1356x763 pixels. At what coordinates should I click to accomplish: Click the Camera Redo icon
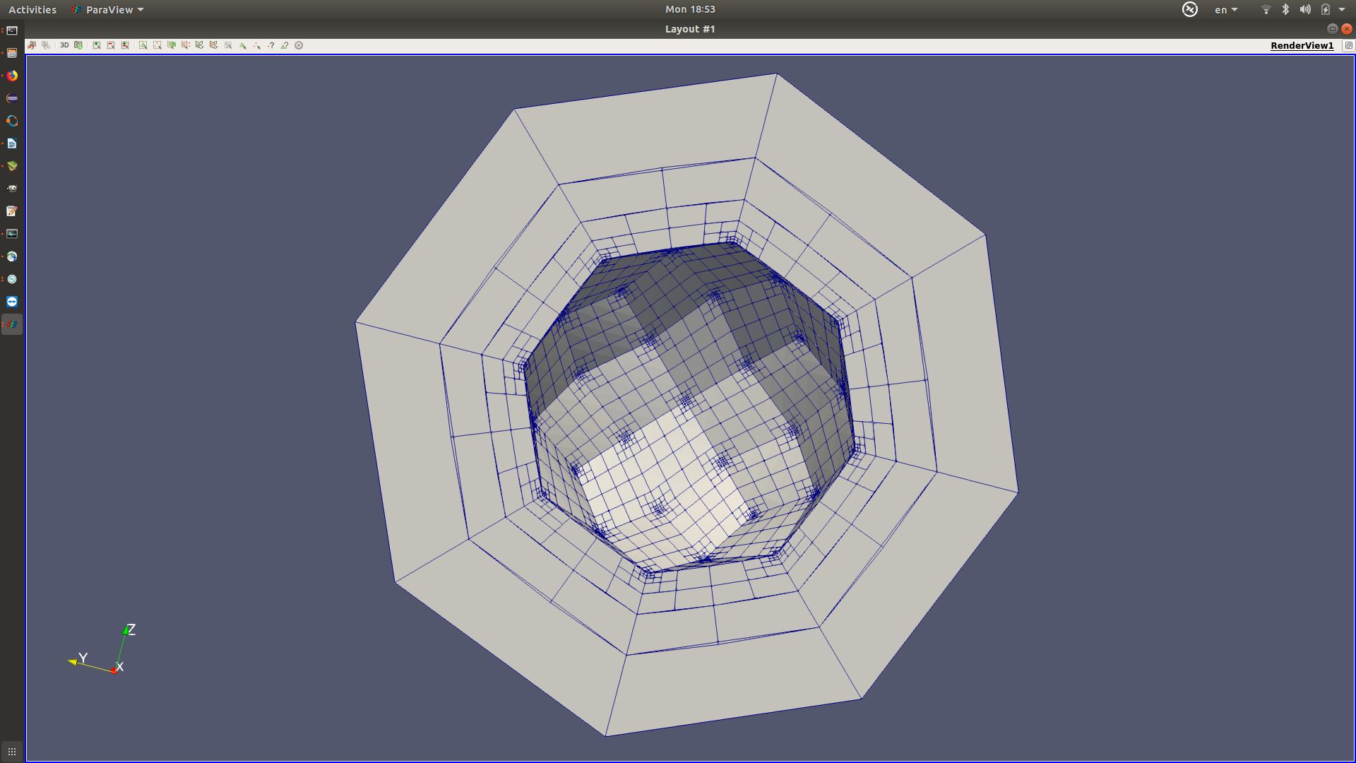click(46, 45)
